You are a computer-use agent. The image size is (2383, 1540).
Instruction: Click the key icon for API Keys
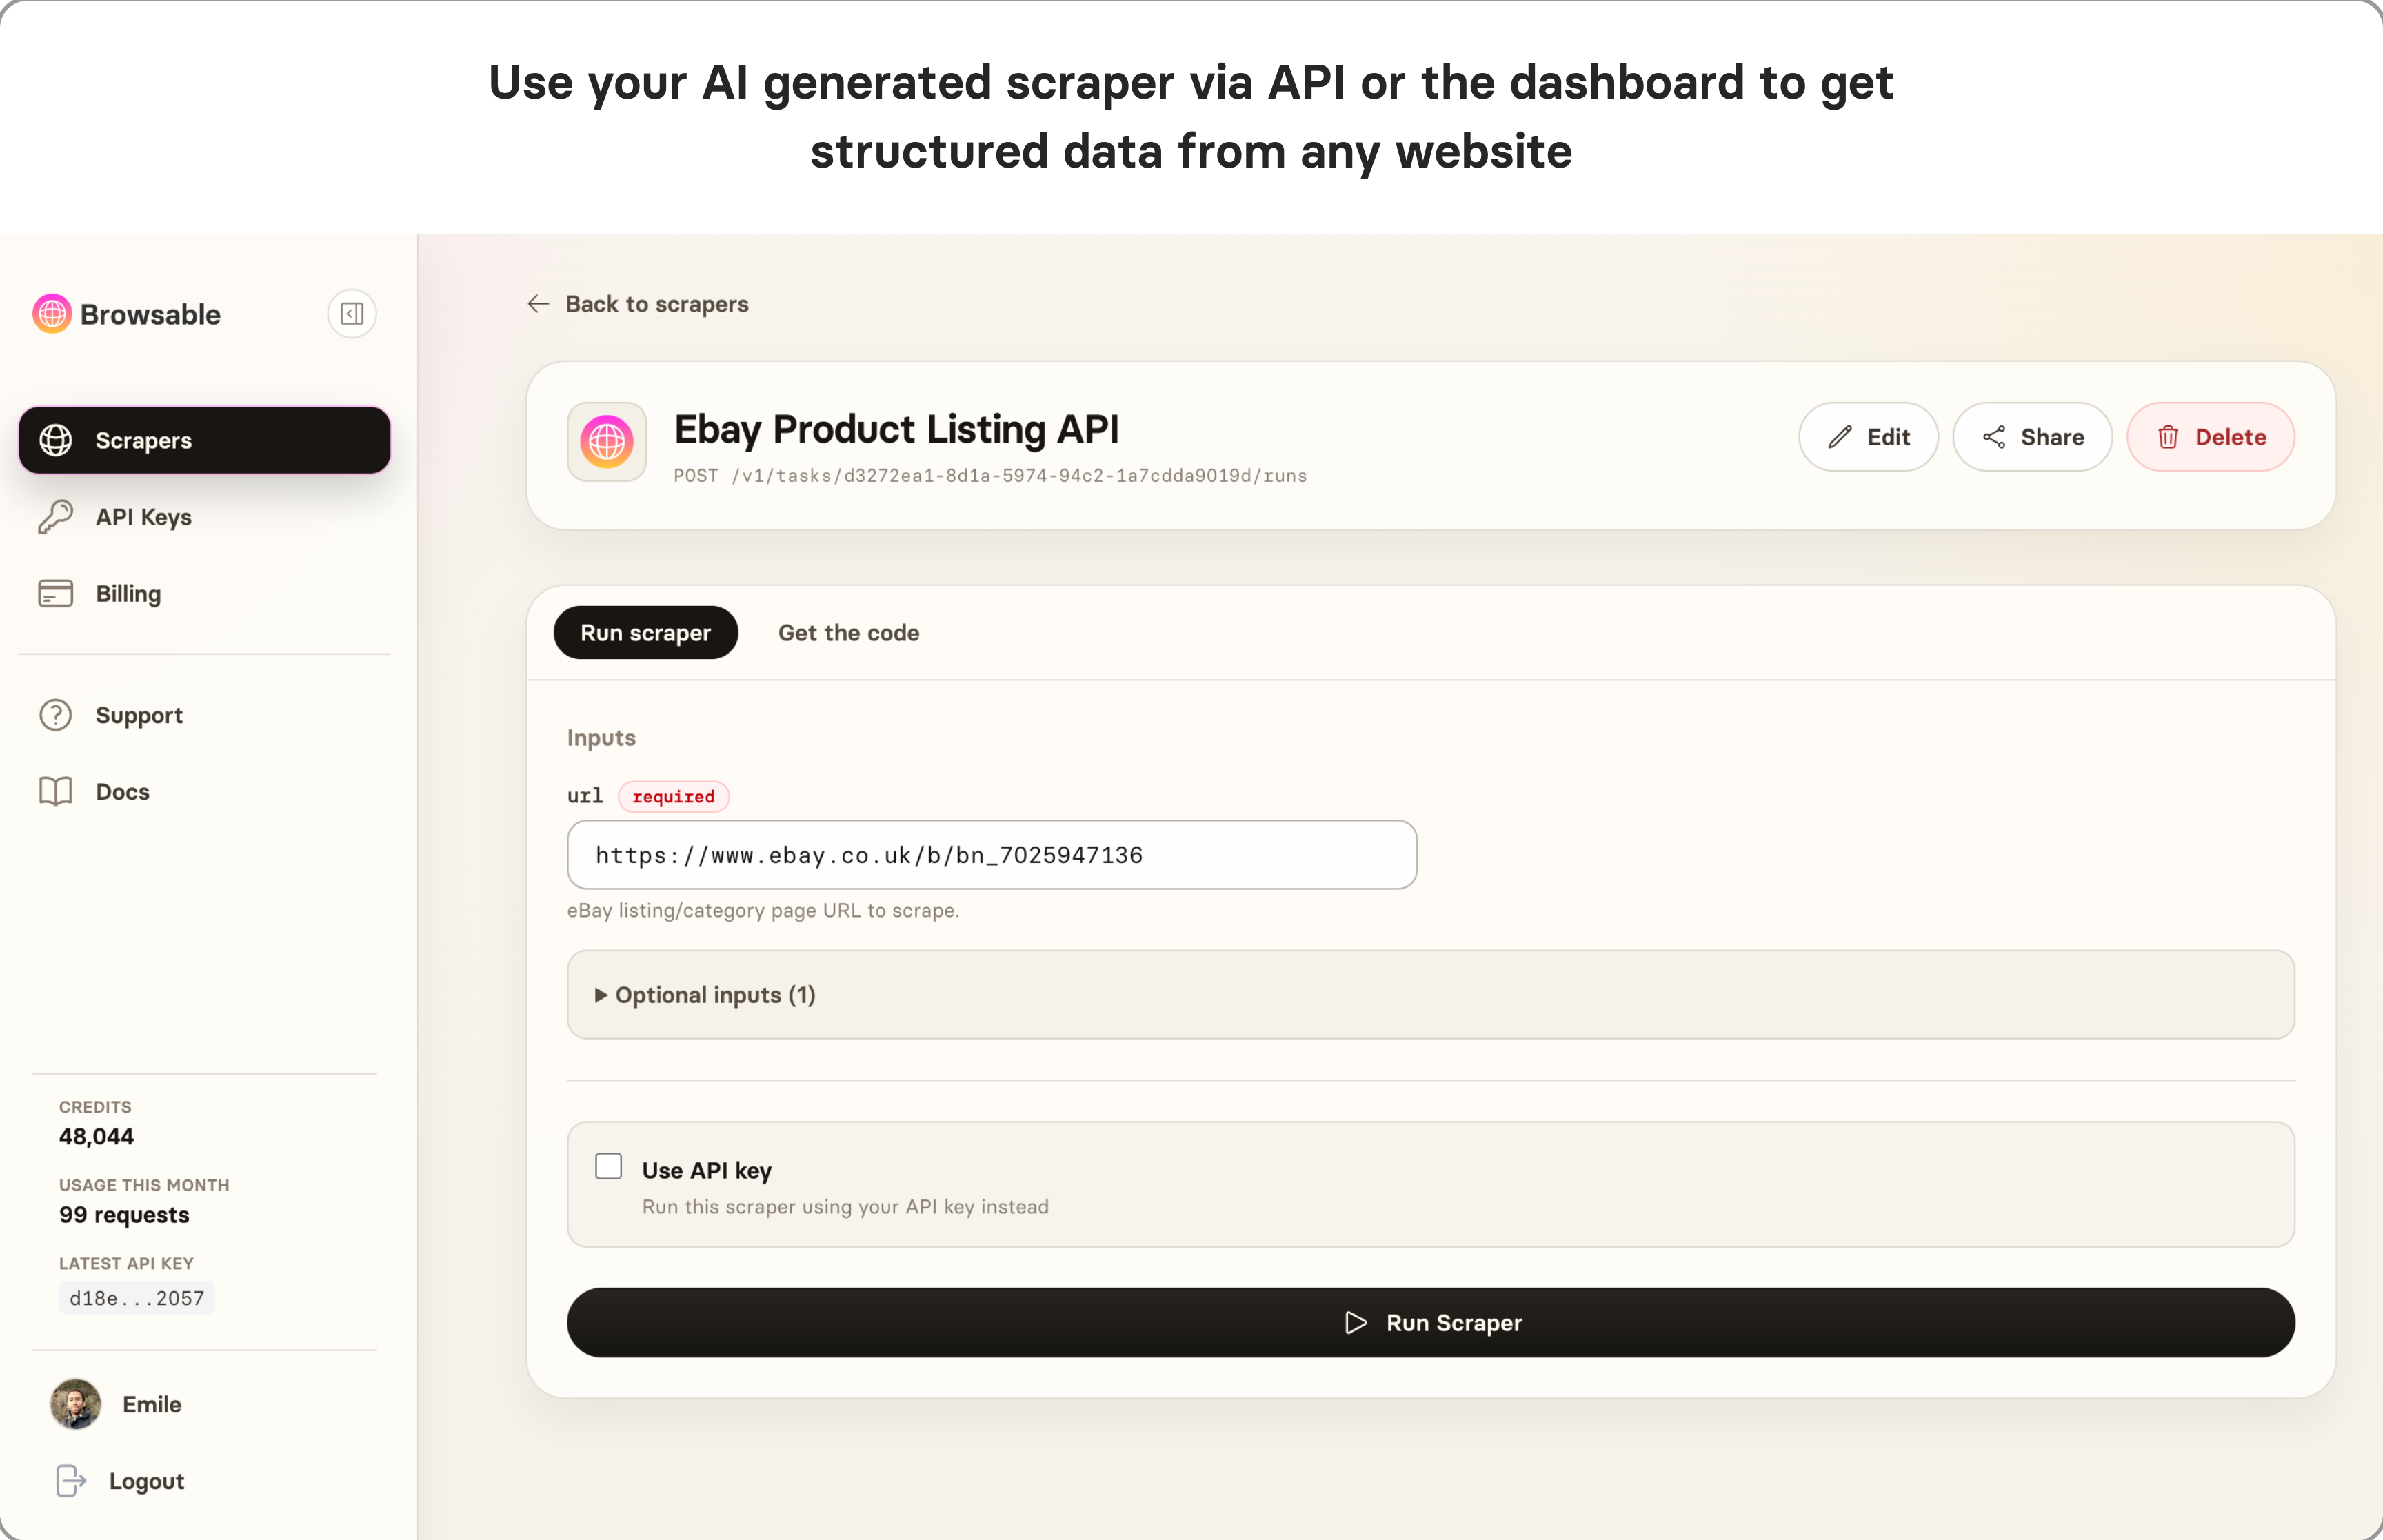[x=56, y=517]
